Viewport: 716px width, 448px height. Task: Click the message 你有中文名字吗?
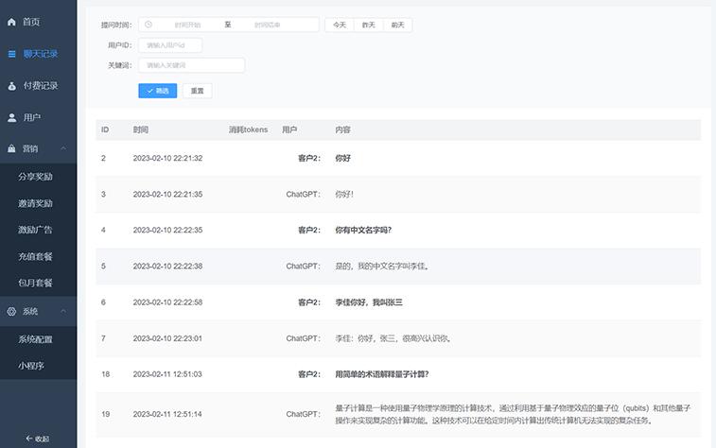click(363, 230)
